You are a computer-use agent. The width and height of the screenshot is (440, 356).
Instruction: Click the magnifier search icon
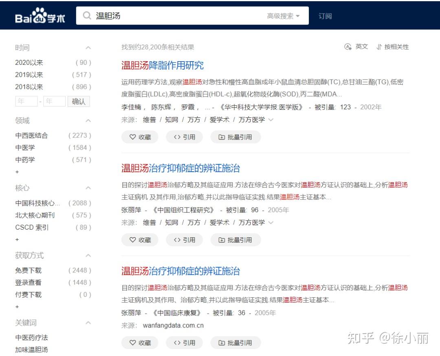(87, 15)
